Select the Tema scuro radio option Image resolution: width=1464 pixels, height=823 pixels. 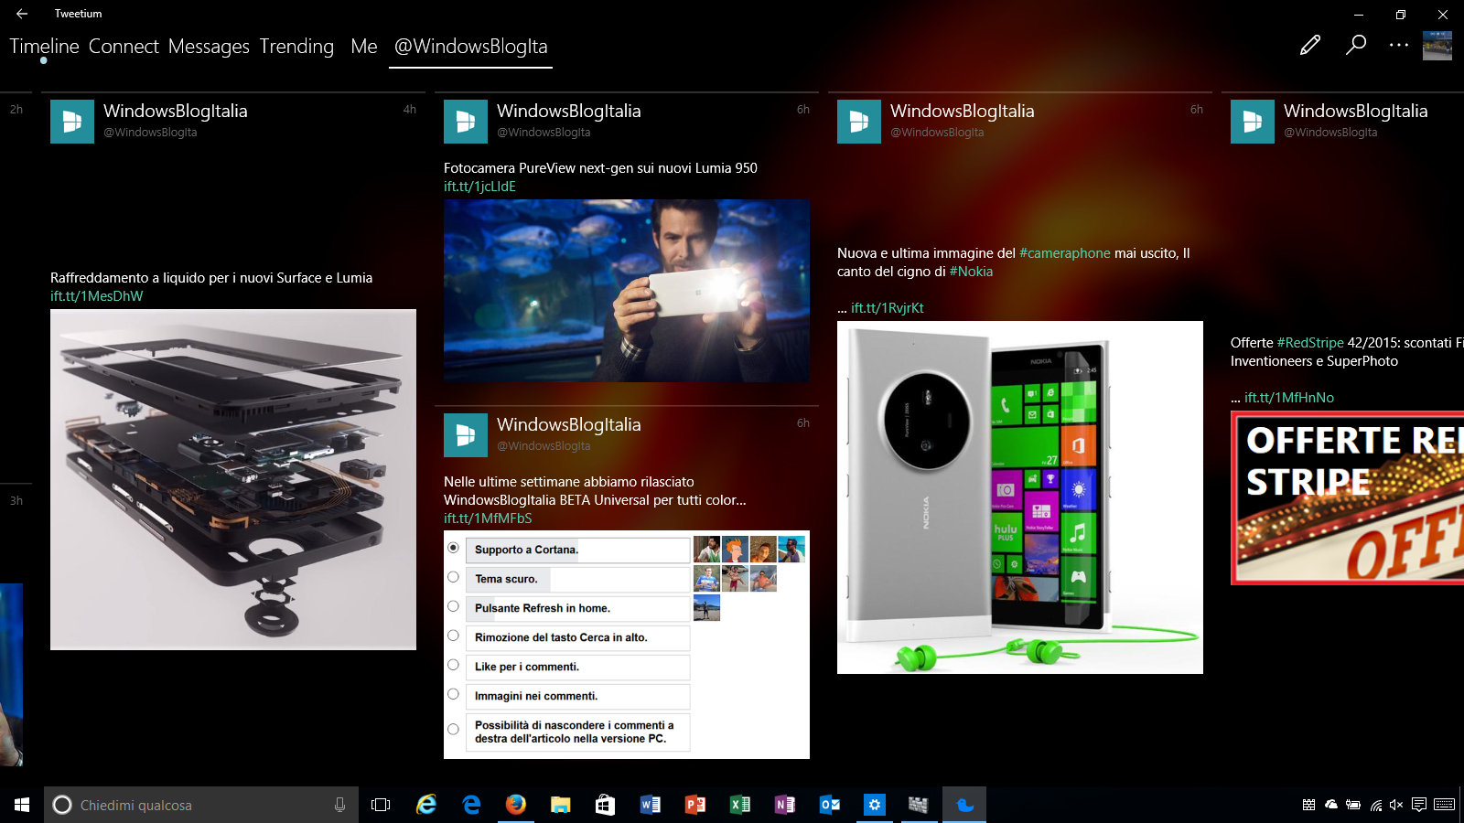[453, 577]
